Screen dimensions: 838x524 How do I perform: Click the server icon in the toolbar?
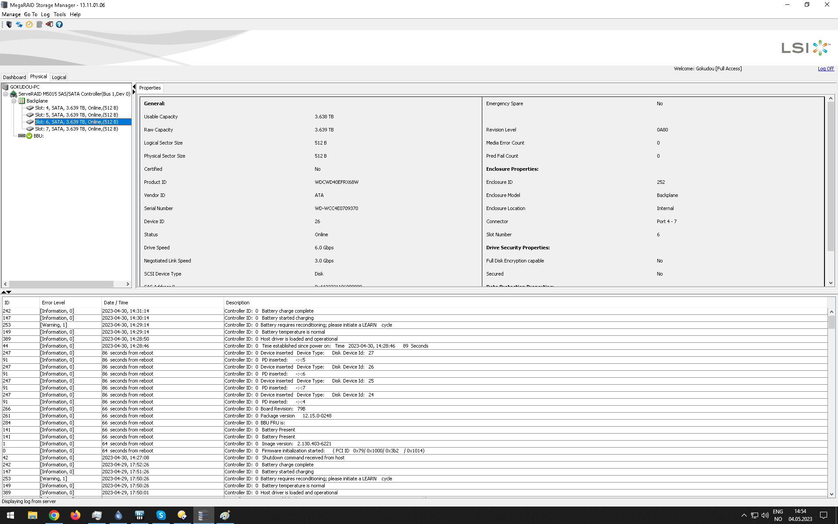point(9,24)
